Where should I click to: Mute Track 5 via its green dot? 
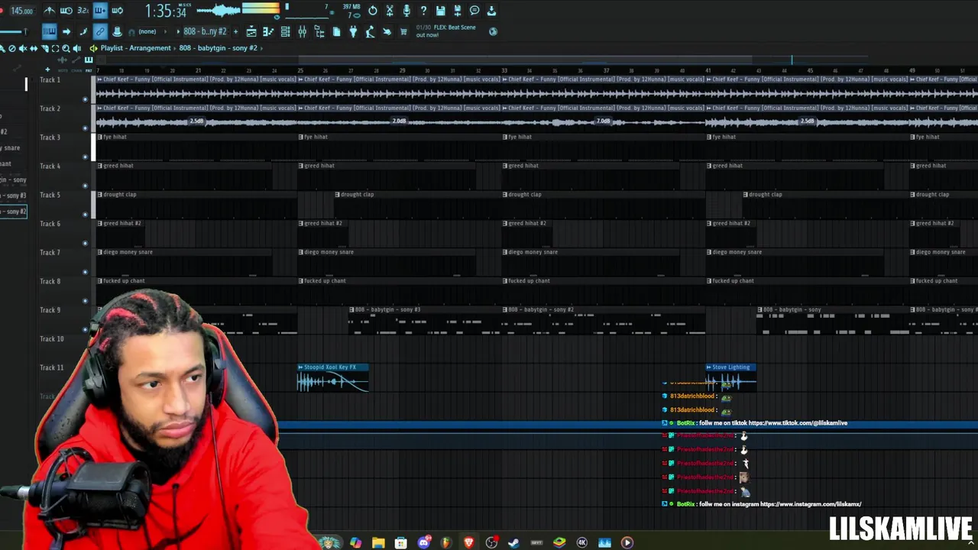[x=85, y=215]
